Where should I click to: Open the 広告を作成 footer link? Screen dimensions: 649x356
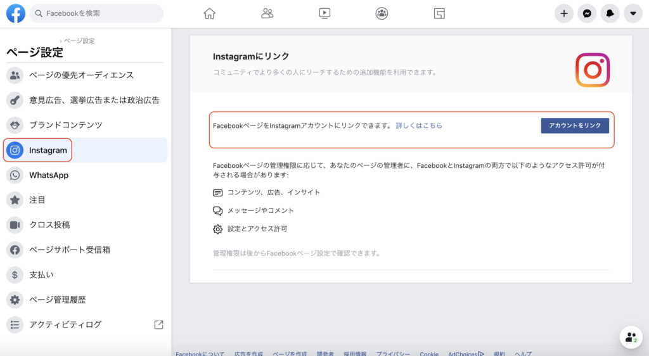pos(248,353)
